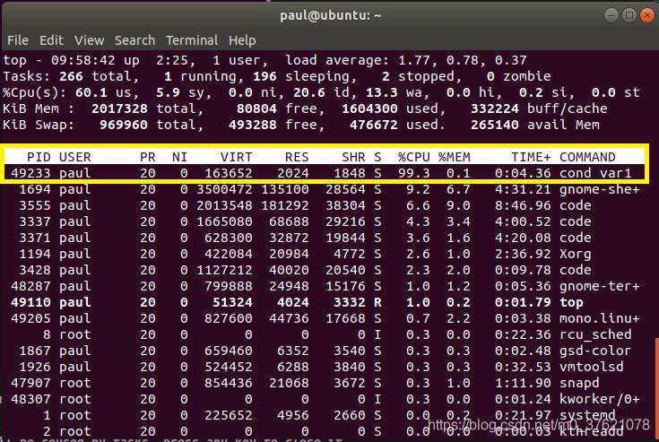
Task: Click the gsd-color command entry
Action: [x=595, y=351]
